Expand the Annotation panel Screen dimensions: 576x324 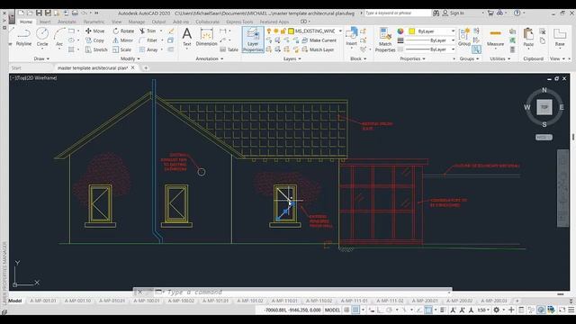click(210, 58)
